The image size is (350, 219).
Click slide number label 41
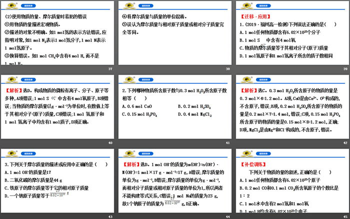(227, 142)
